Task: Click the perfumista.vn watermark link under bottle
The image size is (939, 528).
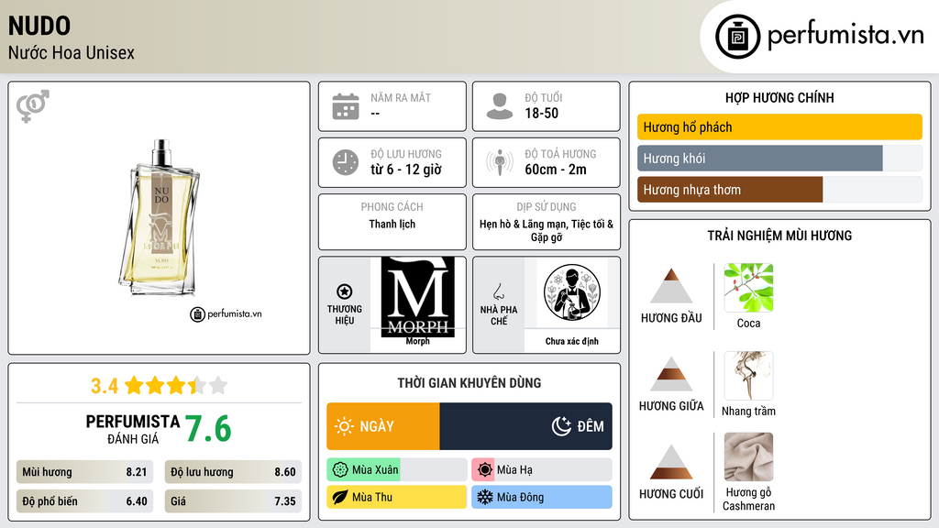Action: (226, 313)
